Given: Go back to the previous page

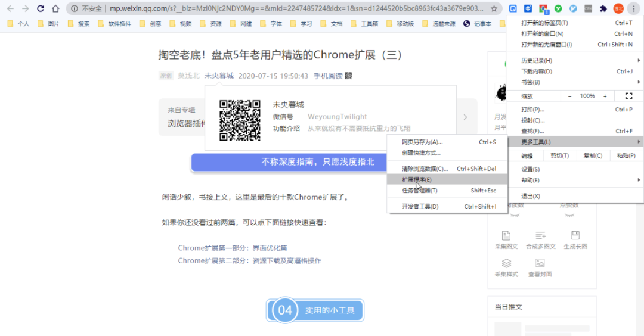Looking at the screenshot, I should click(x=10, y=8).
